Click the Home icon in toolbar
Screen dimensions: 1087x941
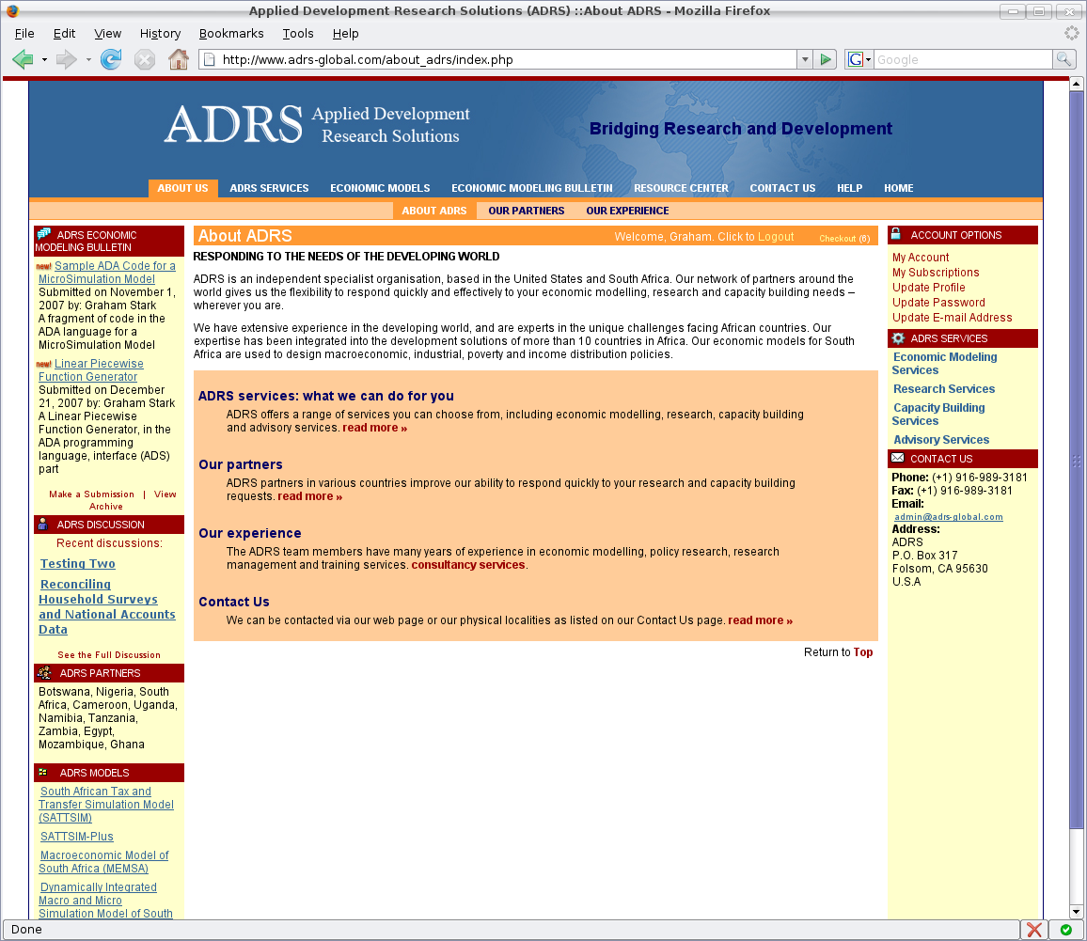point(178,60)
